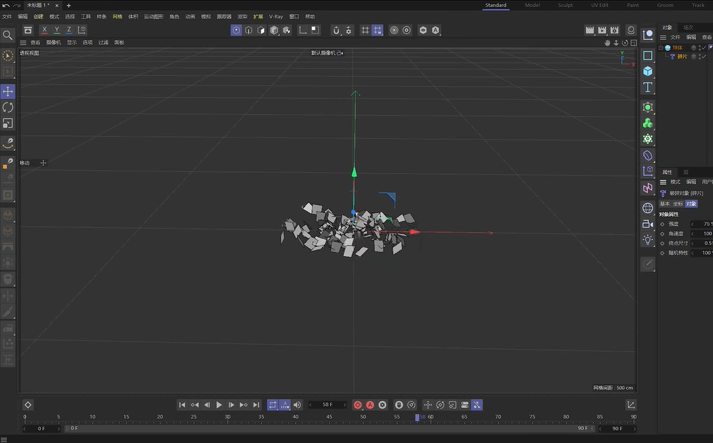
Task: Switch to the 坐标 tab in the attributes panel
Action: click(679, 204)
